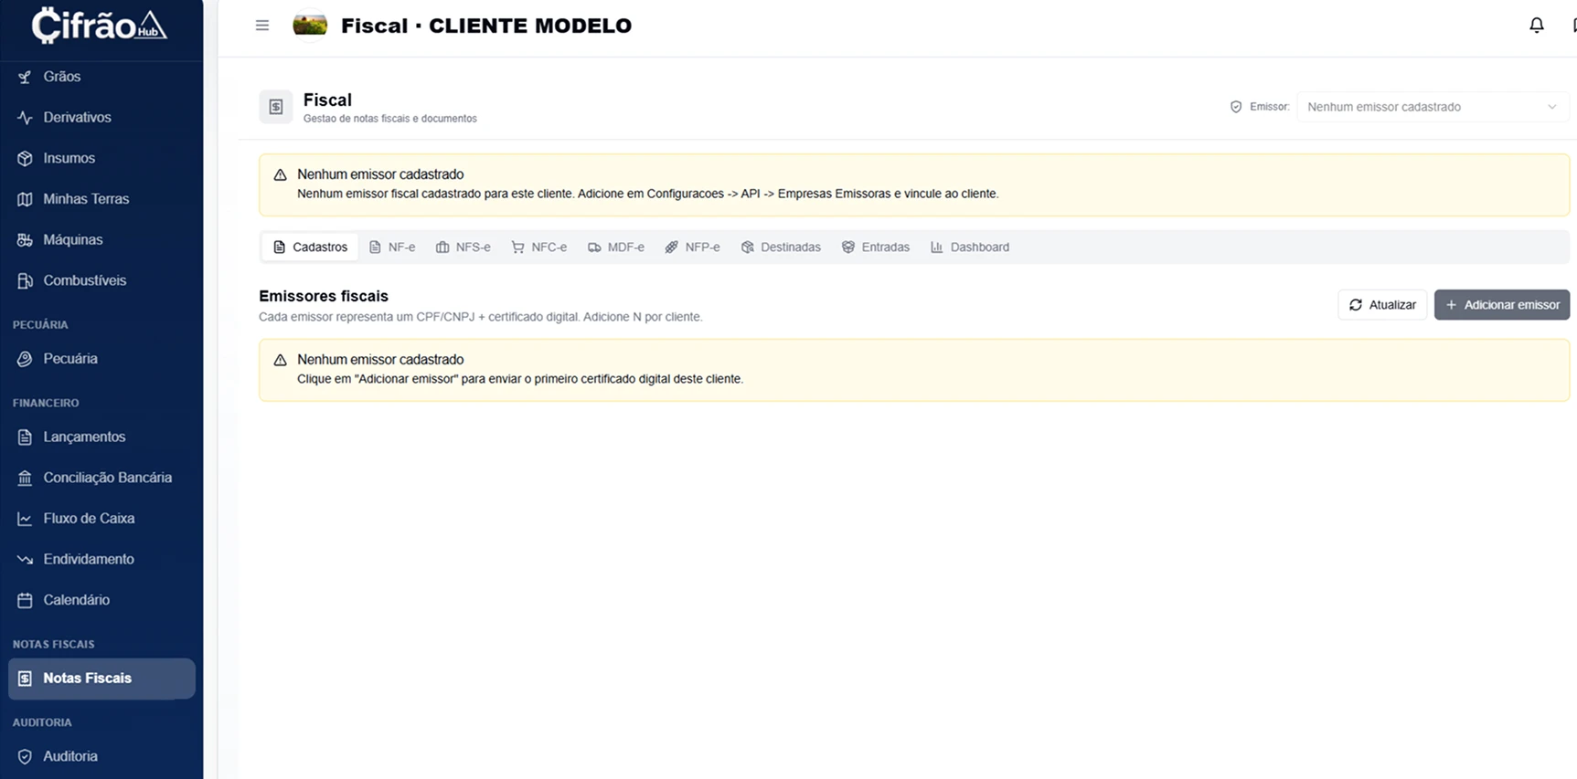The image size is (1577, 779).
Task: Open Notas Fiscais in the sidebar
Action: (x=101, y=679)
